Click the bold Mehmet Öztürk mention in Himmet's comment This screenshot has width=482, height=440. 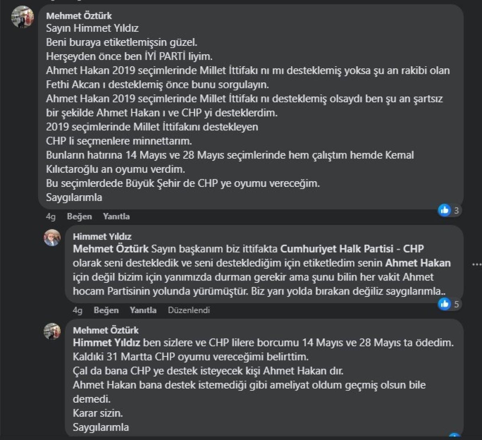pos(111,249)
